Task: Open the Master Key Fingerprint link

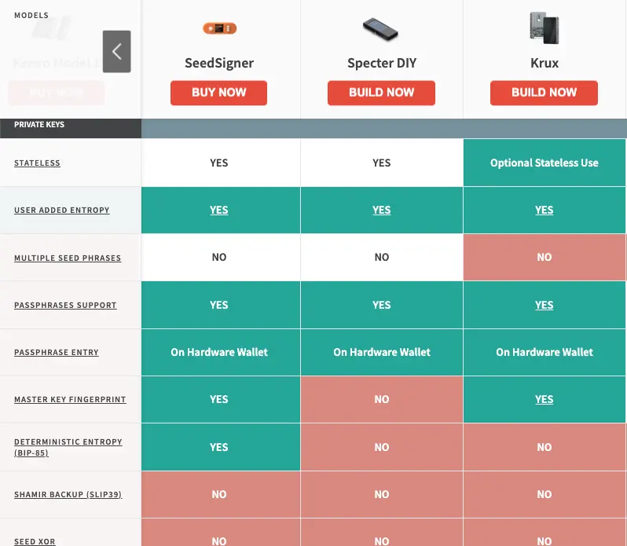Action: coord(70,400)
